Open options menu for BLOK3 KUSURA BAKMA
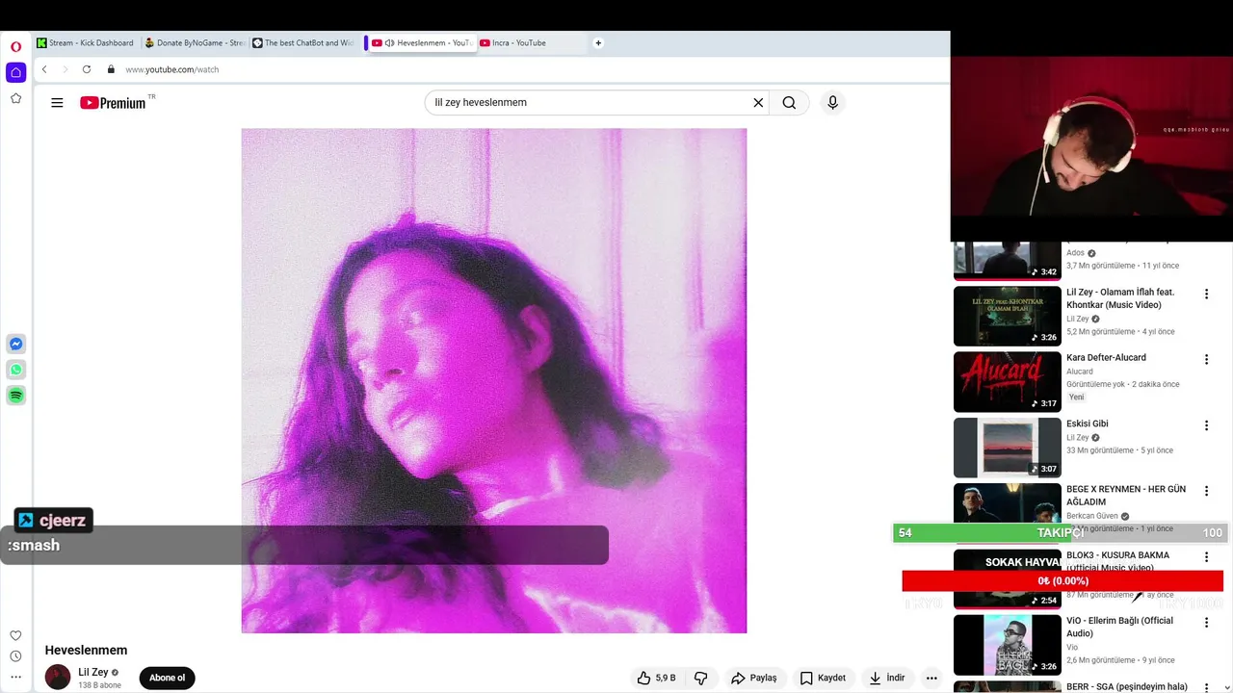 [1206, 556]
